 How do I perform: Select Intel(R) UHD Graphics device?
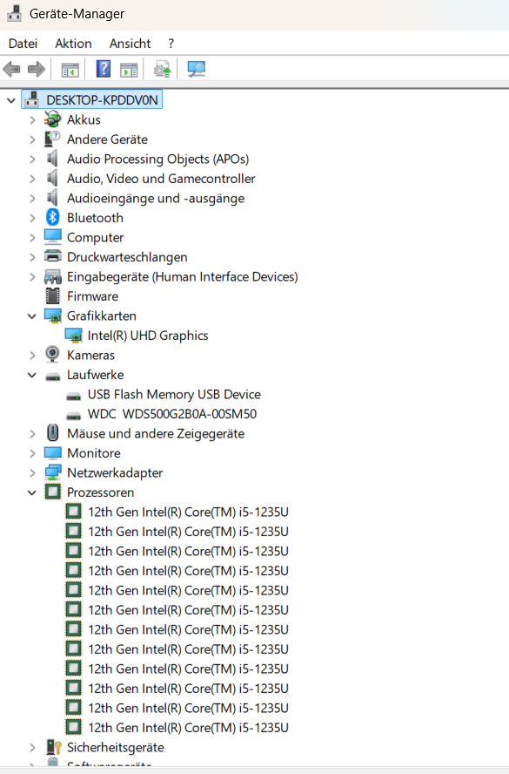pos(148,336)
